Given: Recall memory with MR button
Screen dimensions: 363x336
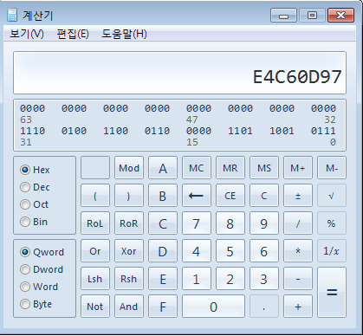Looking at the screenshot, I should (230, 168).
